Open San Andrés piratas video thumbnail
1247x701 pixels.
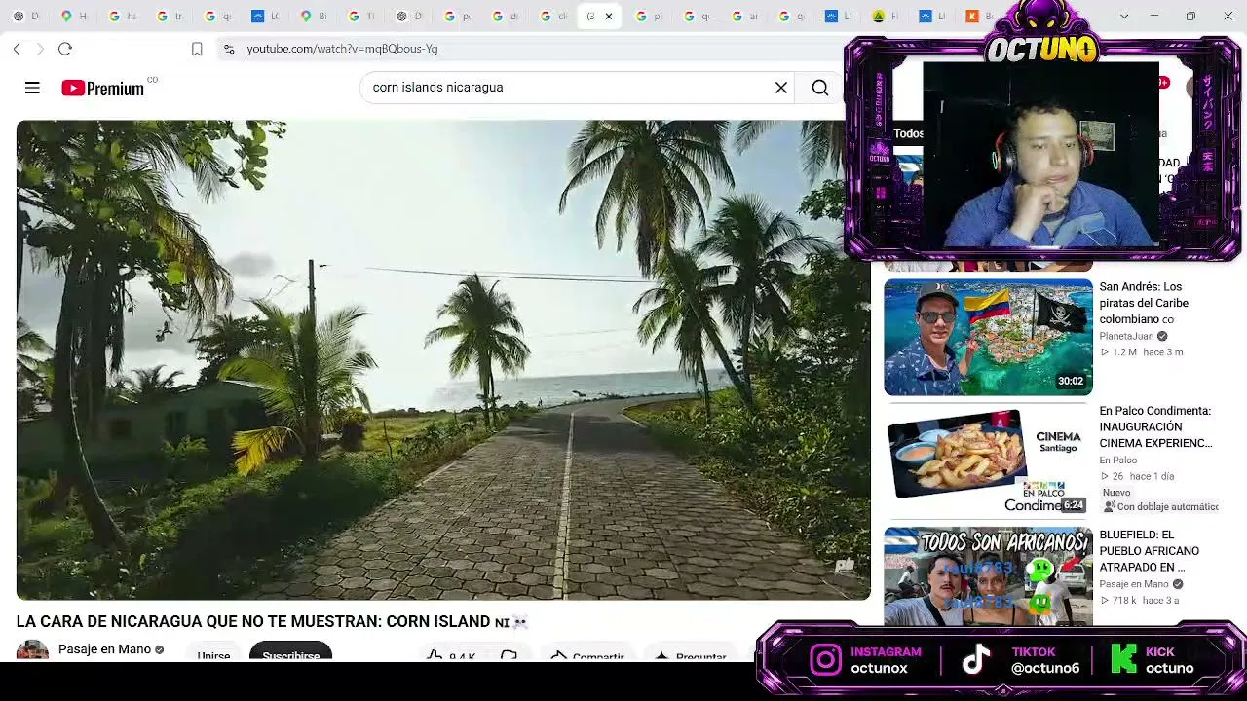[988, 337]
